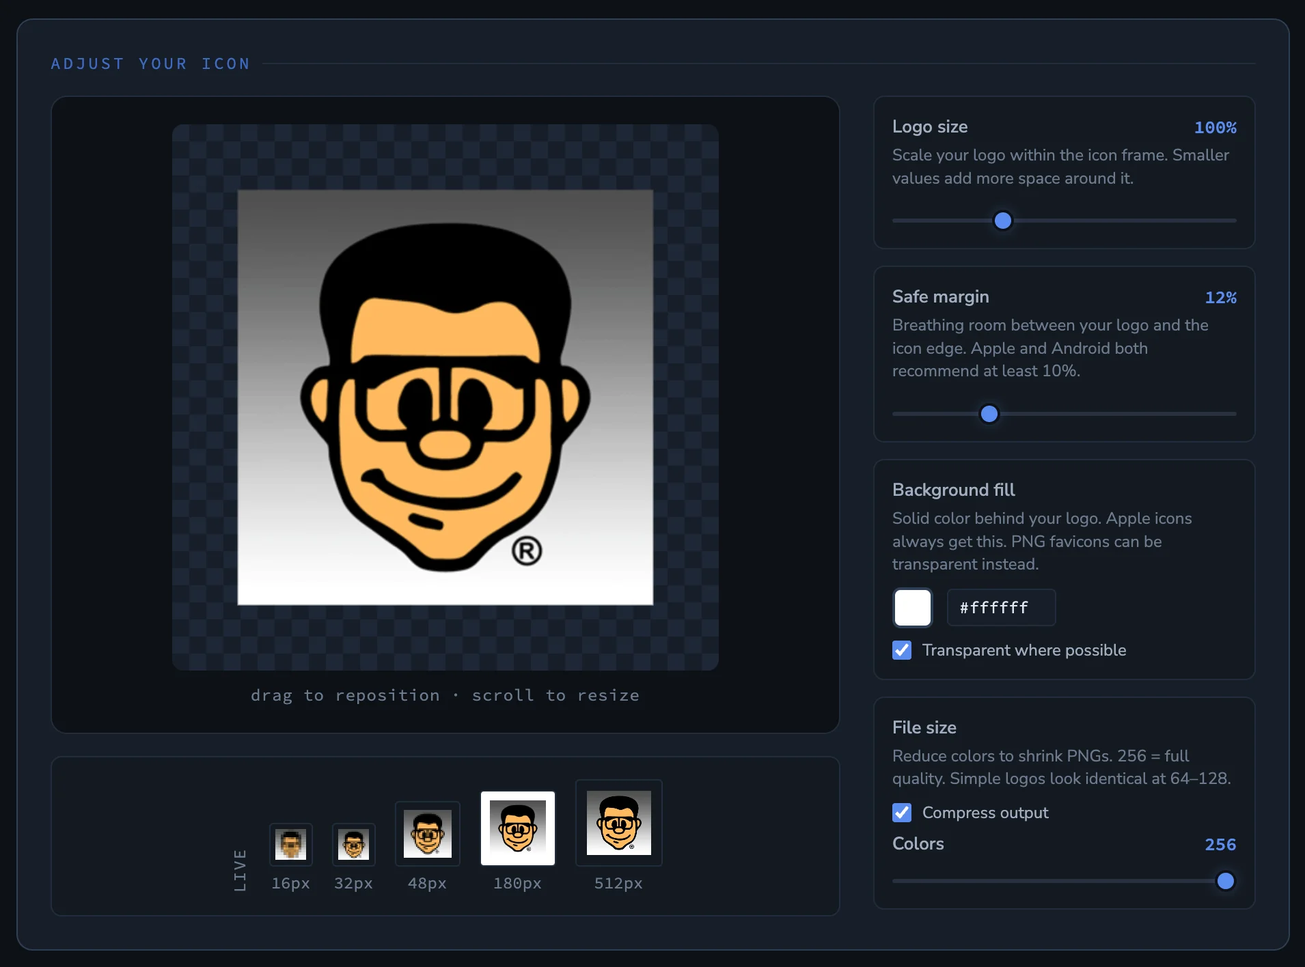Click the #ffffff hex color input field

(1000, 607)
